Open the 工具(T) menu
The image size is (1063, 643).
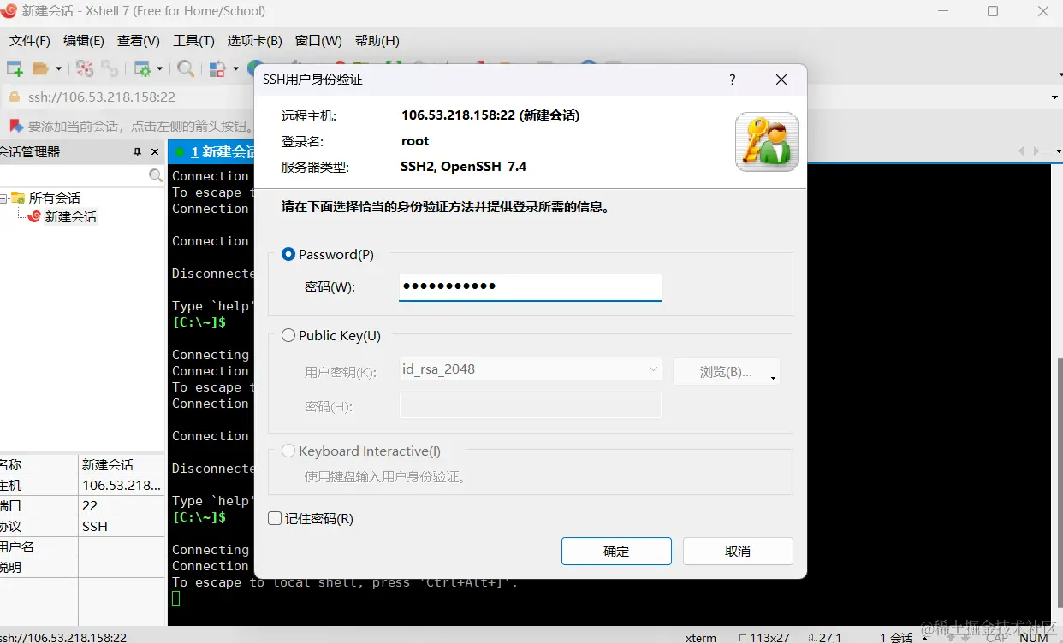(x=193, y=40)
